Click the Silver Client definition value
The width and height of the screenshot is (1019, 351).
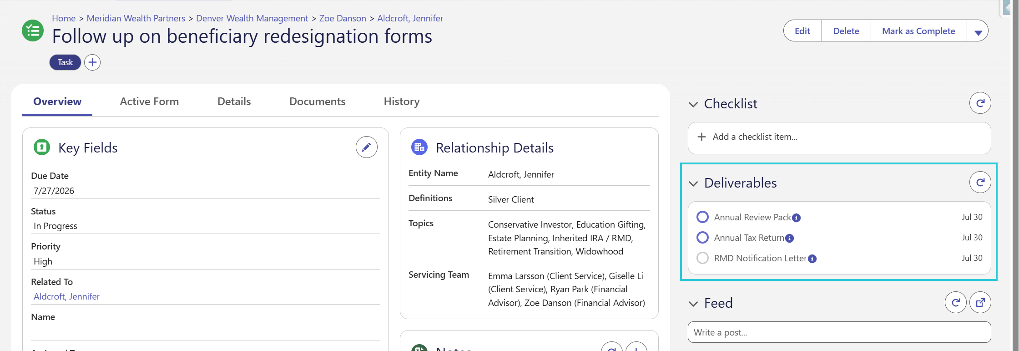pos(511,199)
